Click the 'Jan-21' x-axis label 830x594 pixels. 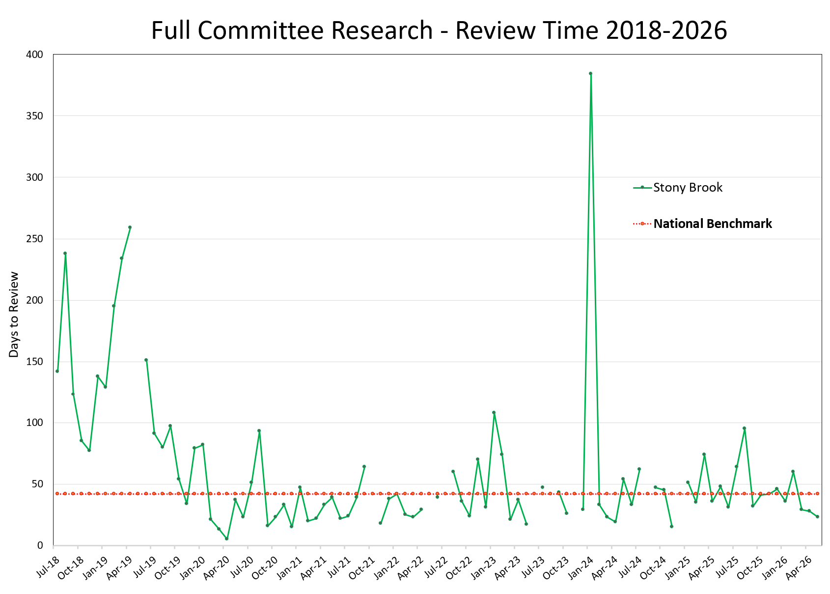tap(290, 567)
